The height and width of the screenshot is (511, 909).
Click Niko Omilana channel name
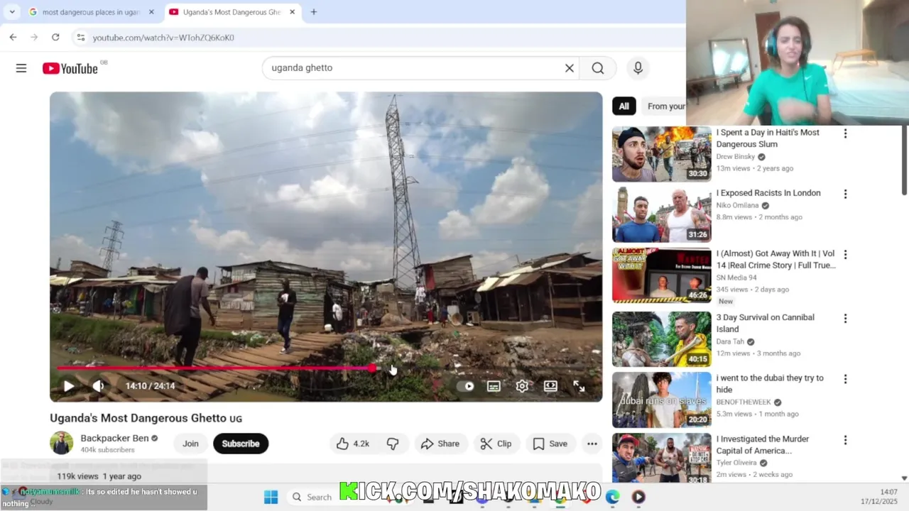click(x=738, y=205)
